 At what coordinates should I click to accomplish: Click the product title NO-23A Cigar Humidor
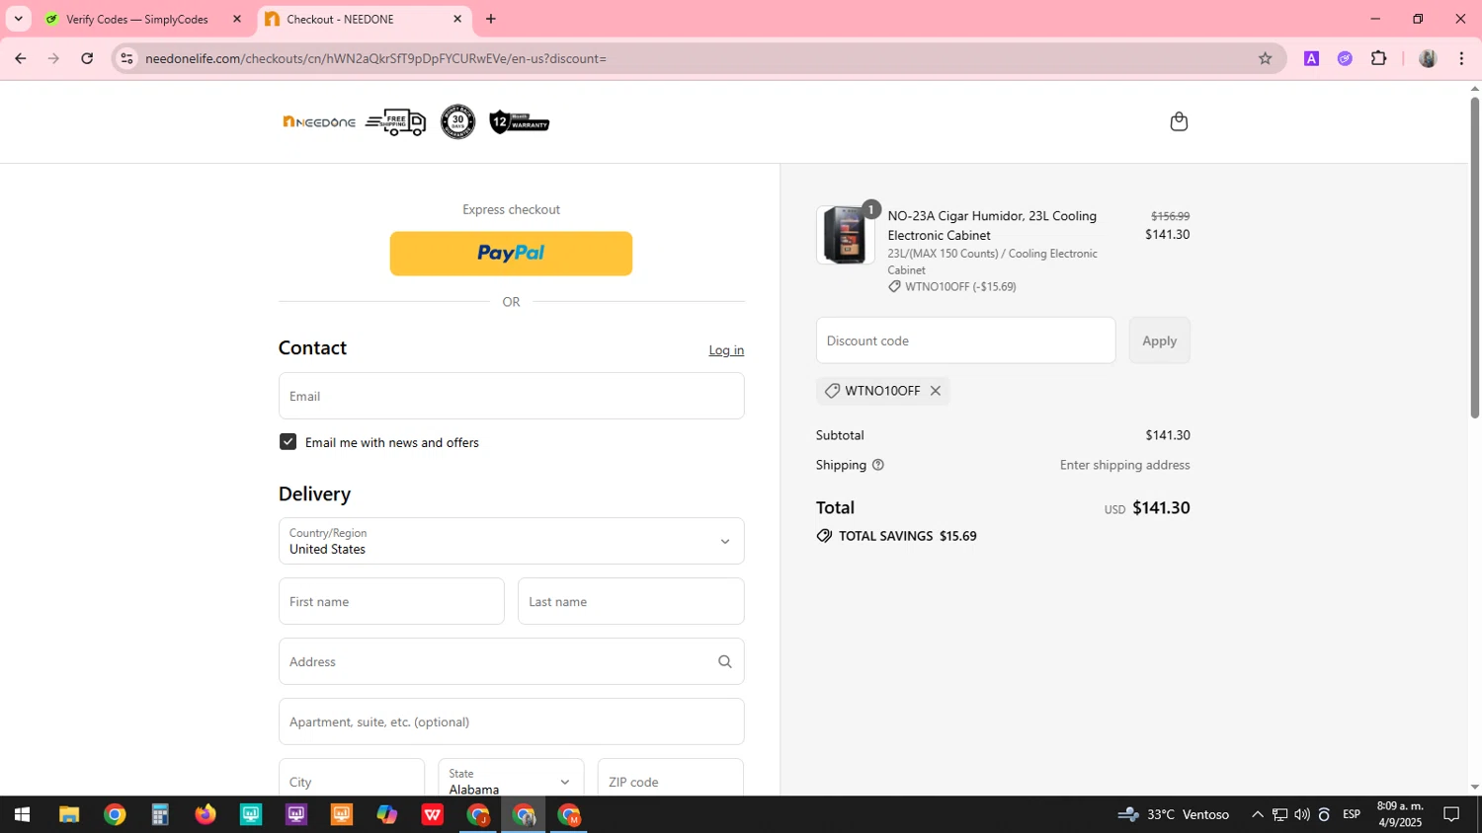tap(992, 225)
